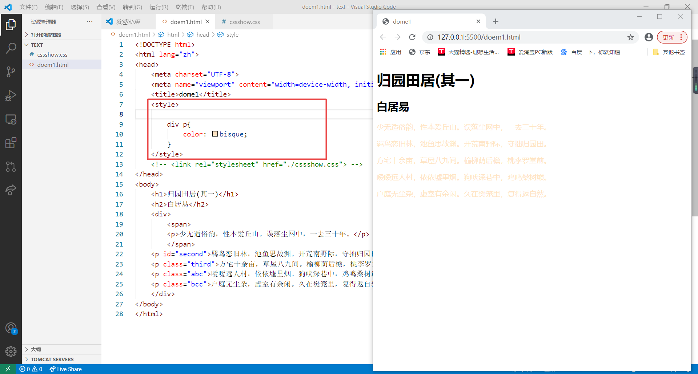Image resolution: width=698 pixels, height=374 pixels.
Task: Open the Remote Explorer sidebar
Action: click(x=11, y=119)
